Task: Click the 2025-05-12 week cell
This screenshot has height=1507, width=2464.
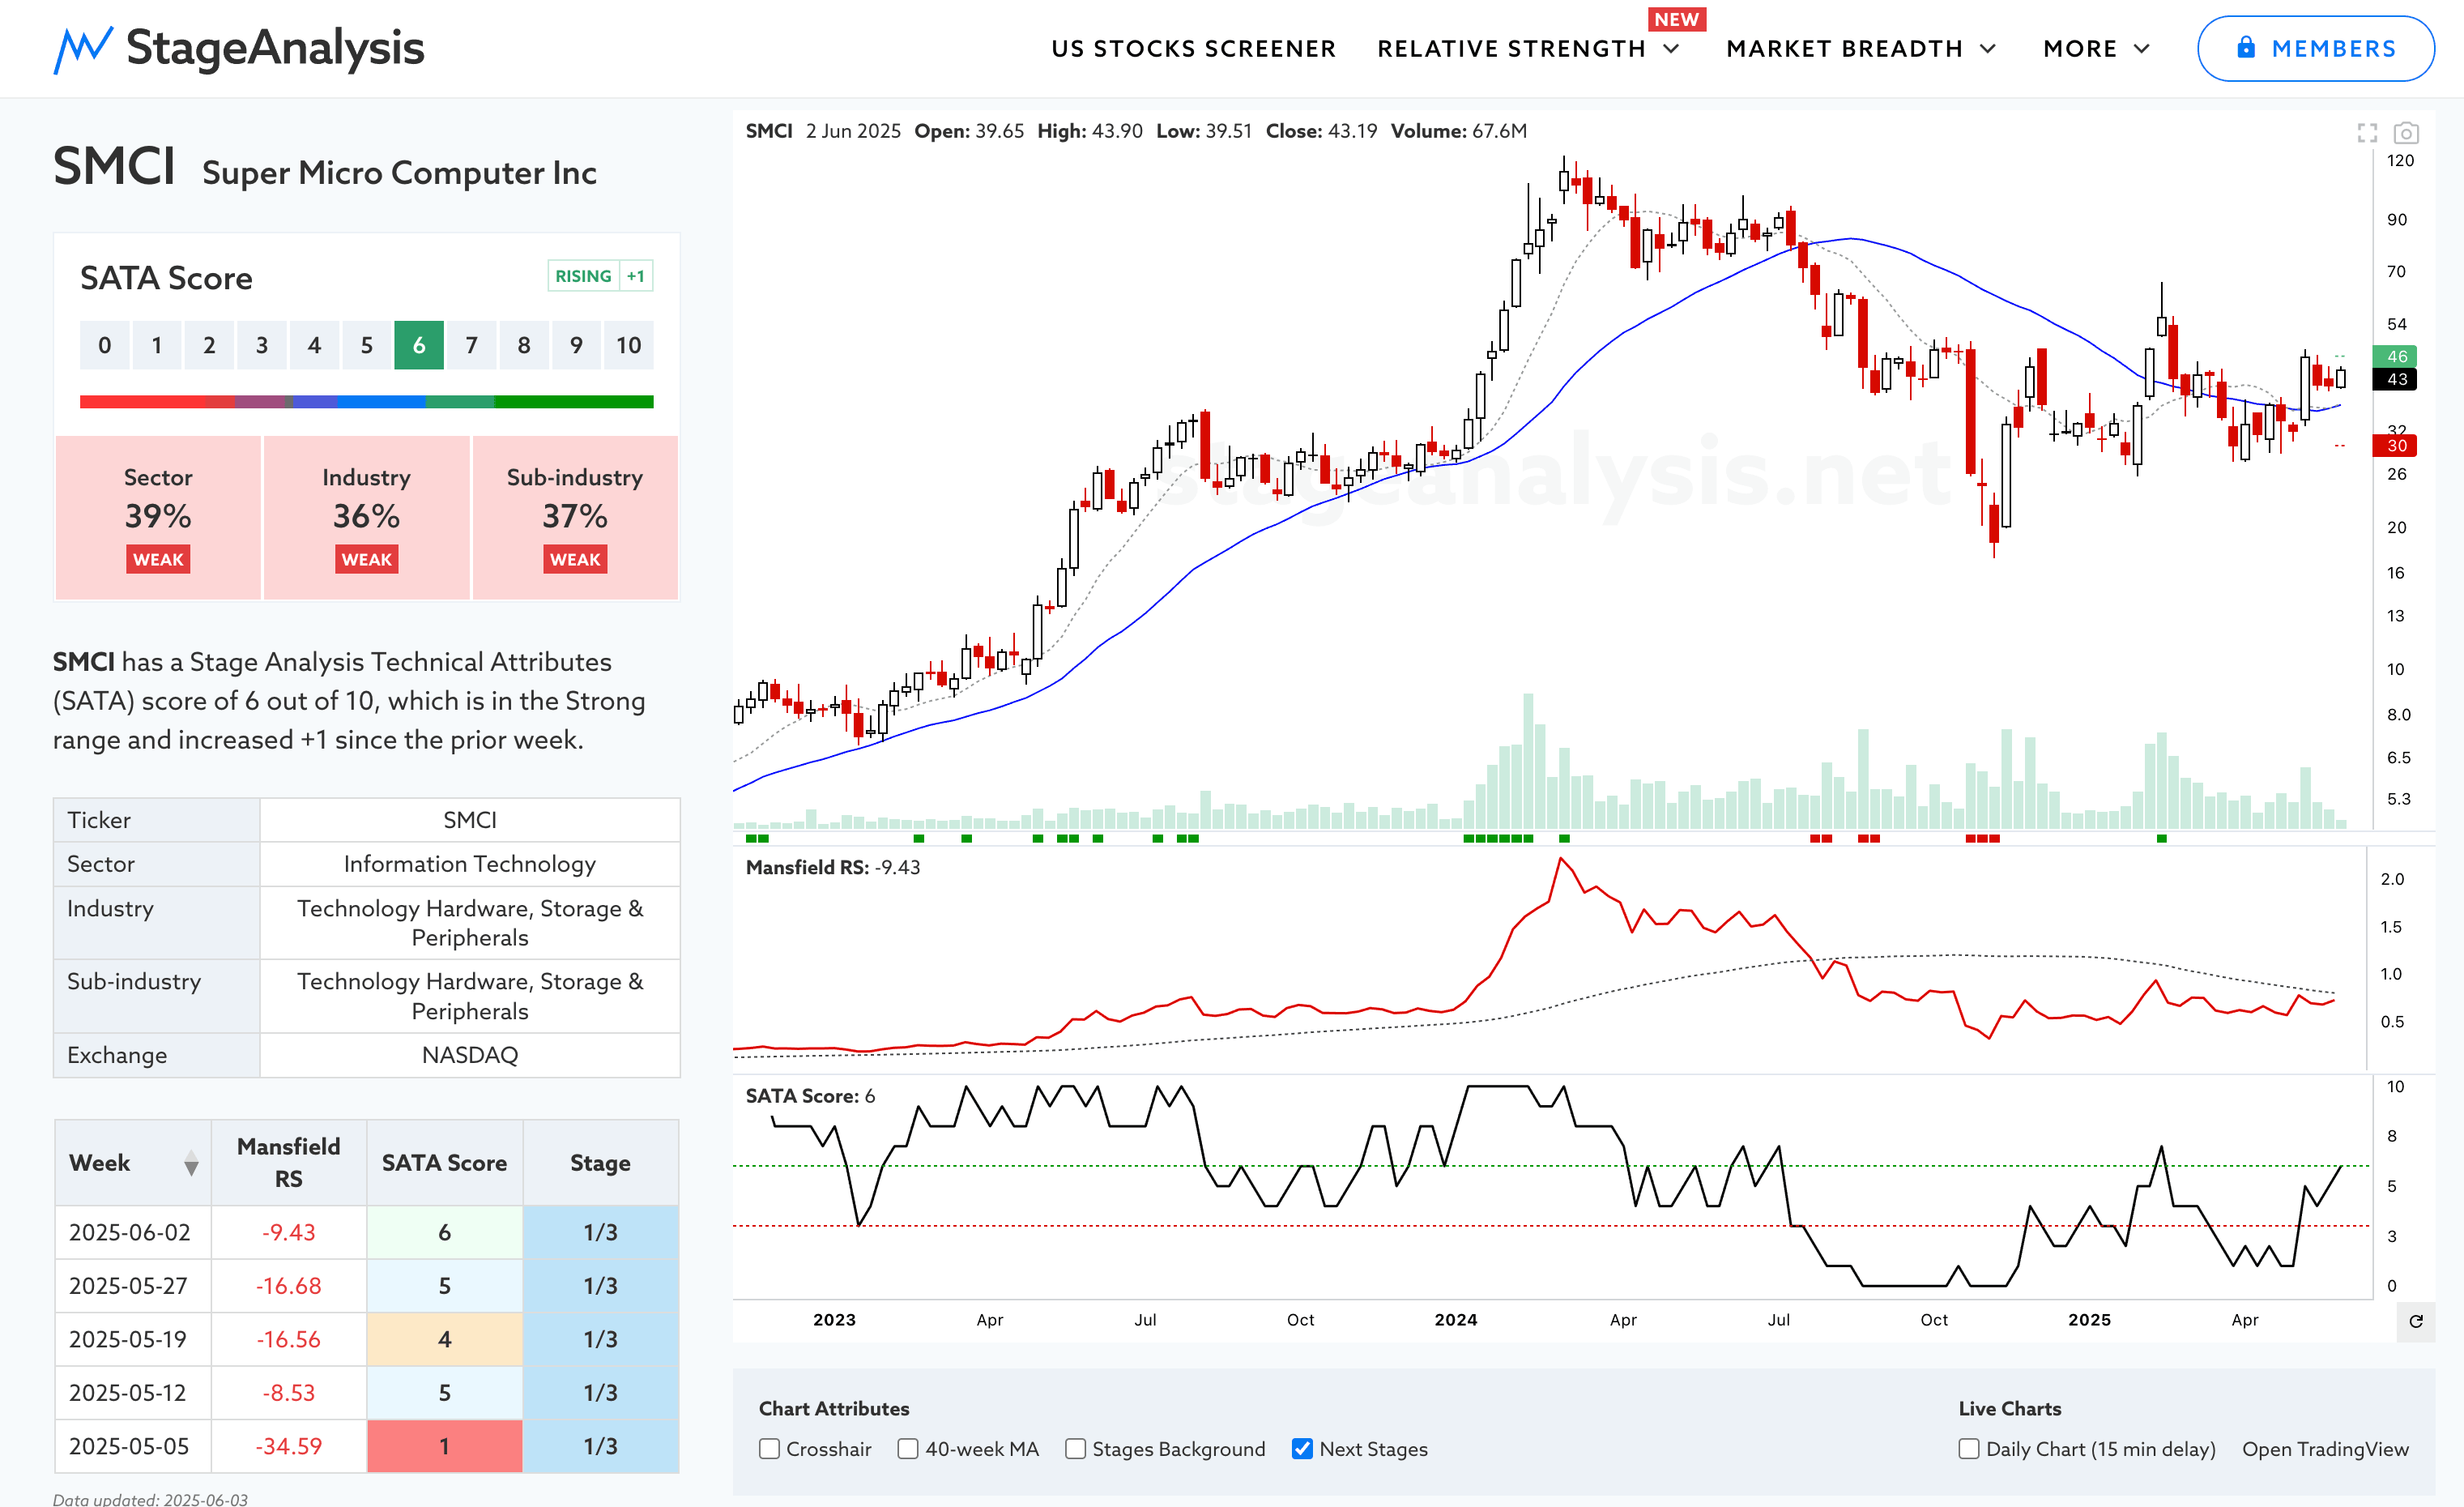Action: click(133, 1393)
